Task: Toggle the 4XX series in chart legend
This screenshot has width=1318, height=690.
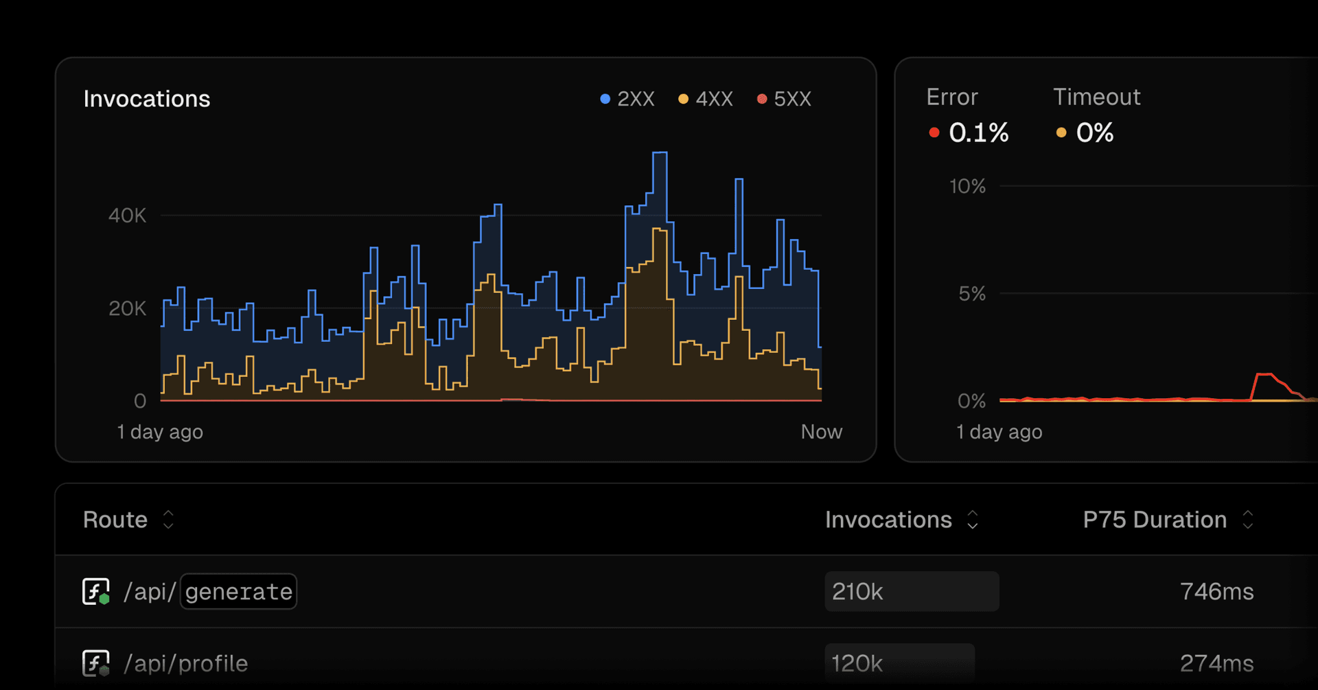Action: click(x=706, y=99)
